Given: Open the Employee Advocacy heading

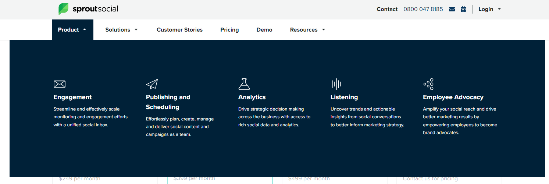Looking at the screenshot, I should (x=453, y=97).
